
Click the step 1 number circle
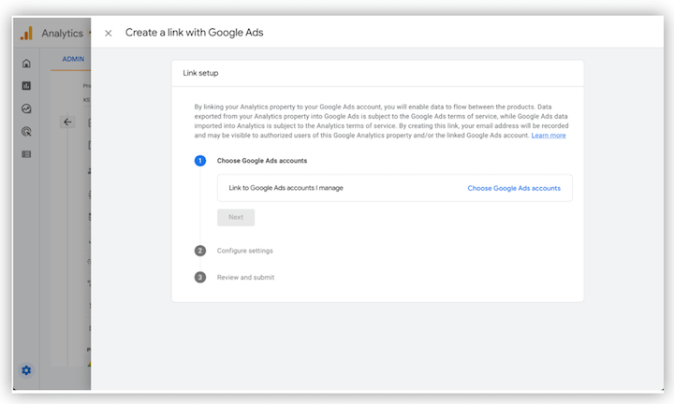click(x=200, y=161)
